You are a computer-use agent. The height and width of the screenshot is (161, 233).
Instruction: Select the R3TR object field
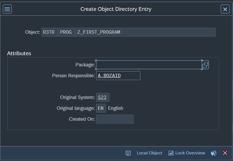50,32
